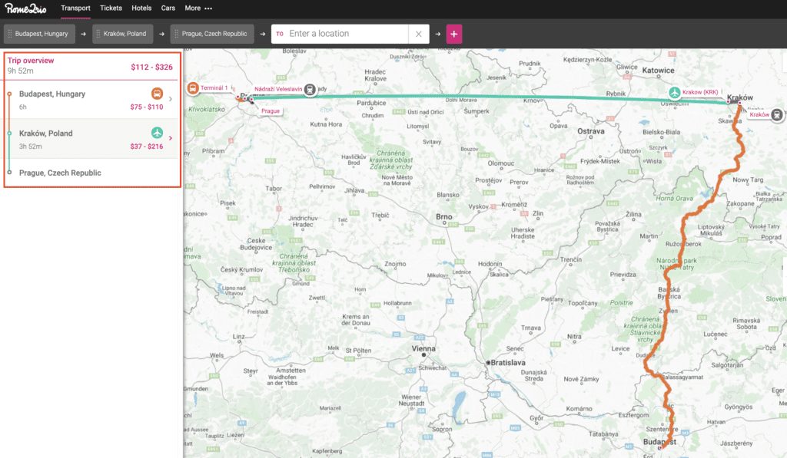787x458 pixels.
Task: Go to the Cars tab
Action: point(168,8)
